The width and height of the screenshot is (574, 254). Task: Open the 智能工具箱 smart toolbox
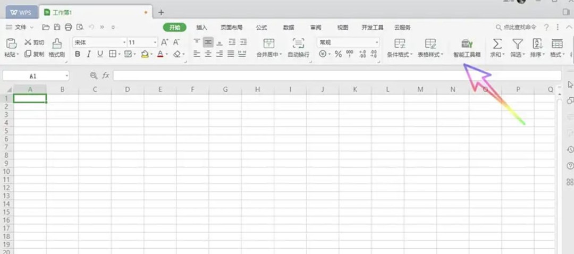click(467, 48)
